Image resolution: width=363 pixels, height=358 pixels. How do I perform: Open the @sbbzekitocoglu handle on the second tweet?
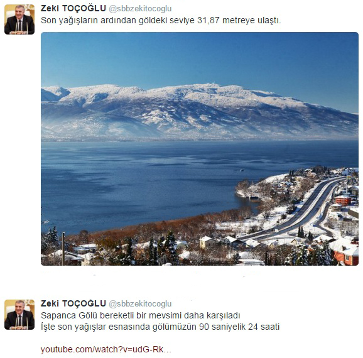[x=140, y=304]
